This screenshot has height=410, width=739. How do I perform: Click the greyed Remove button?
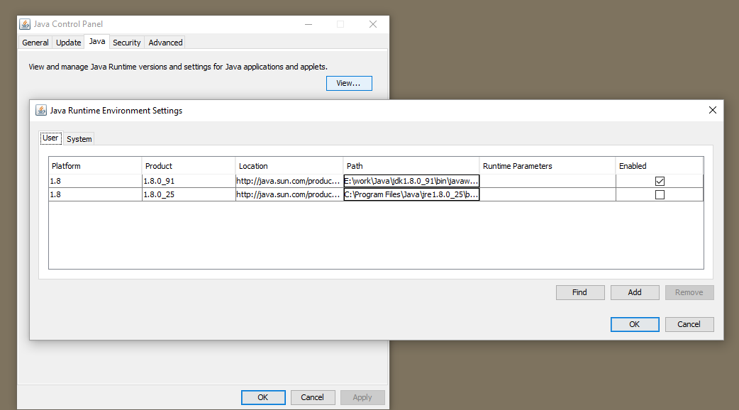[x=689, y=292]
